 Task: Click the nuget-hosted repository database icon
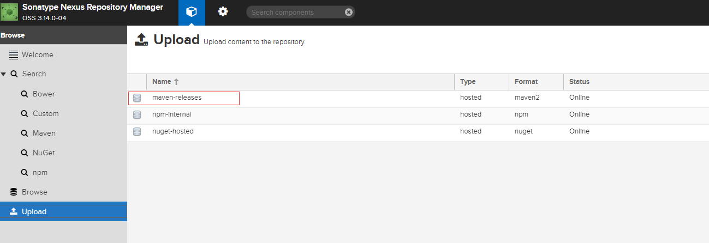coord(137,132)
